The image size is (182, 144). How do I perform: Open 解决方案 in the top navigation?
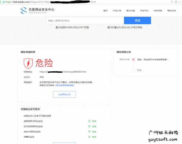(x=130, y=11)
